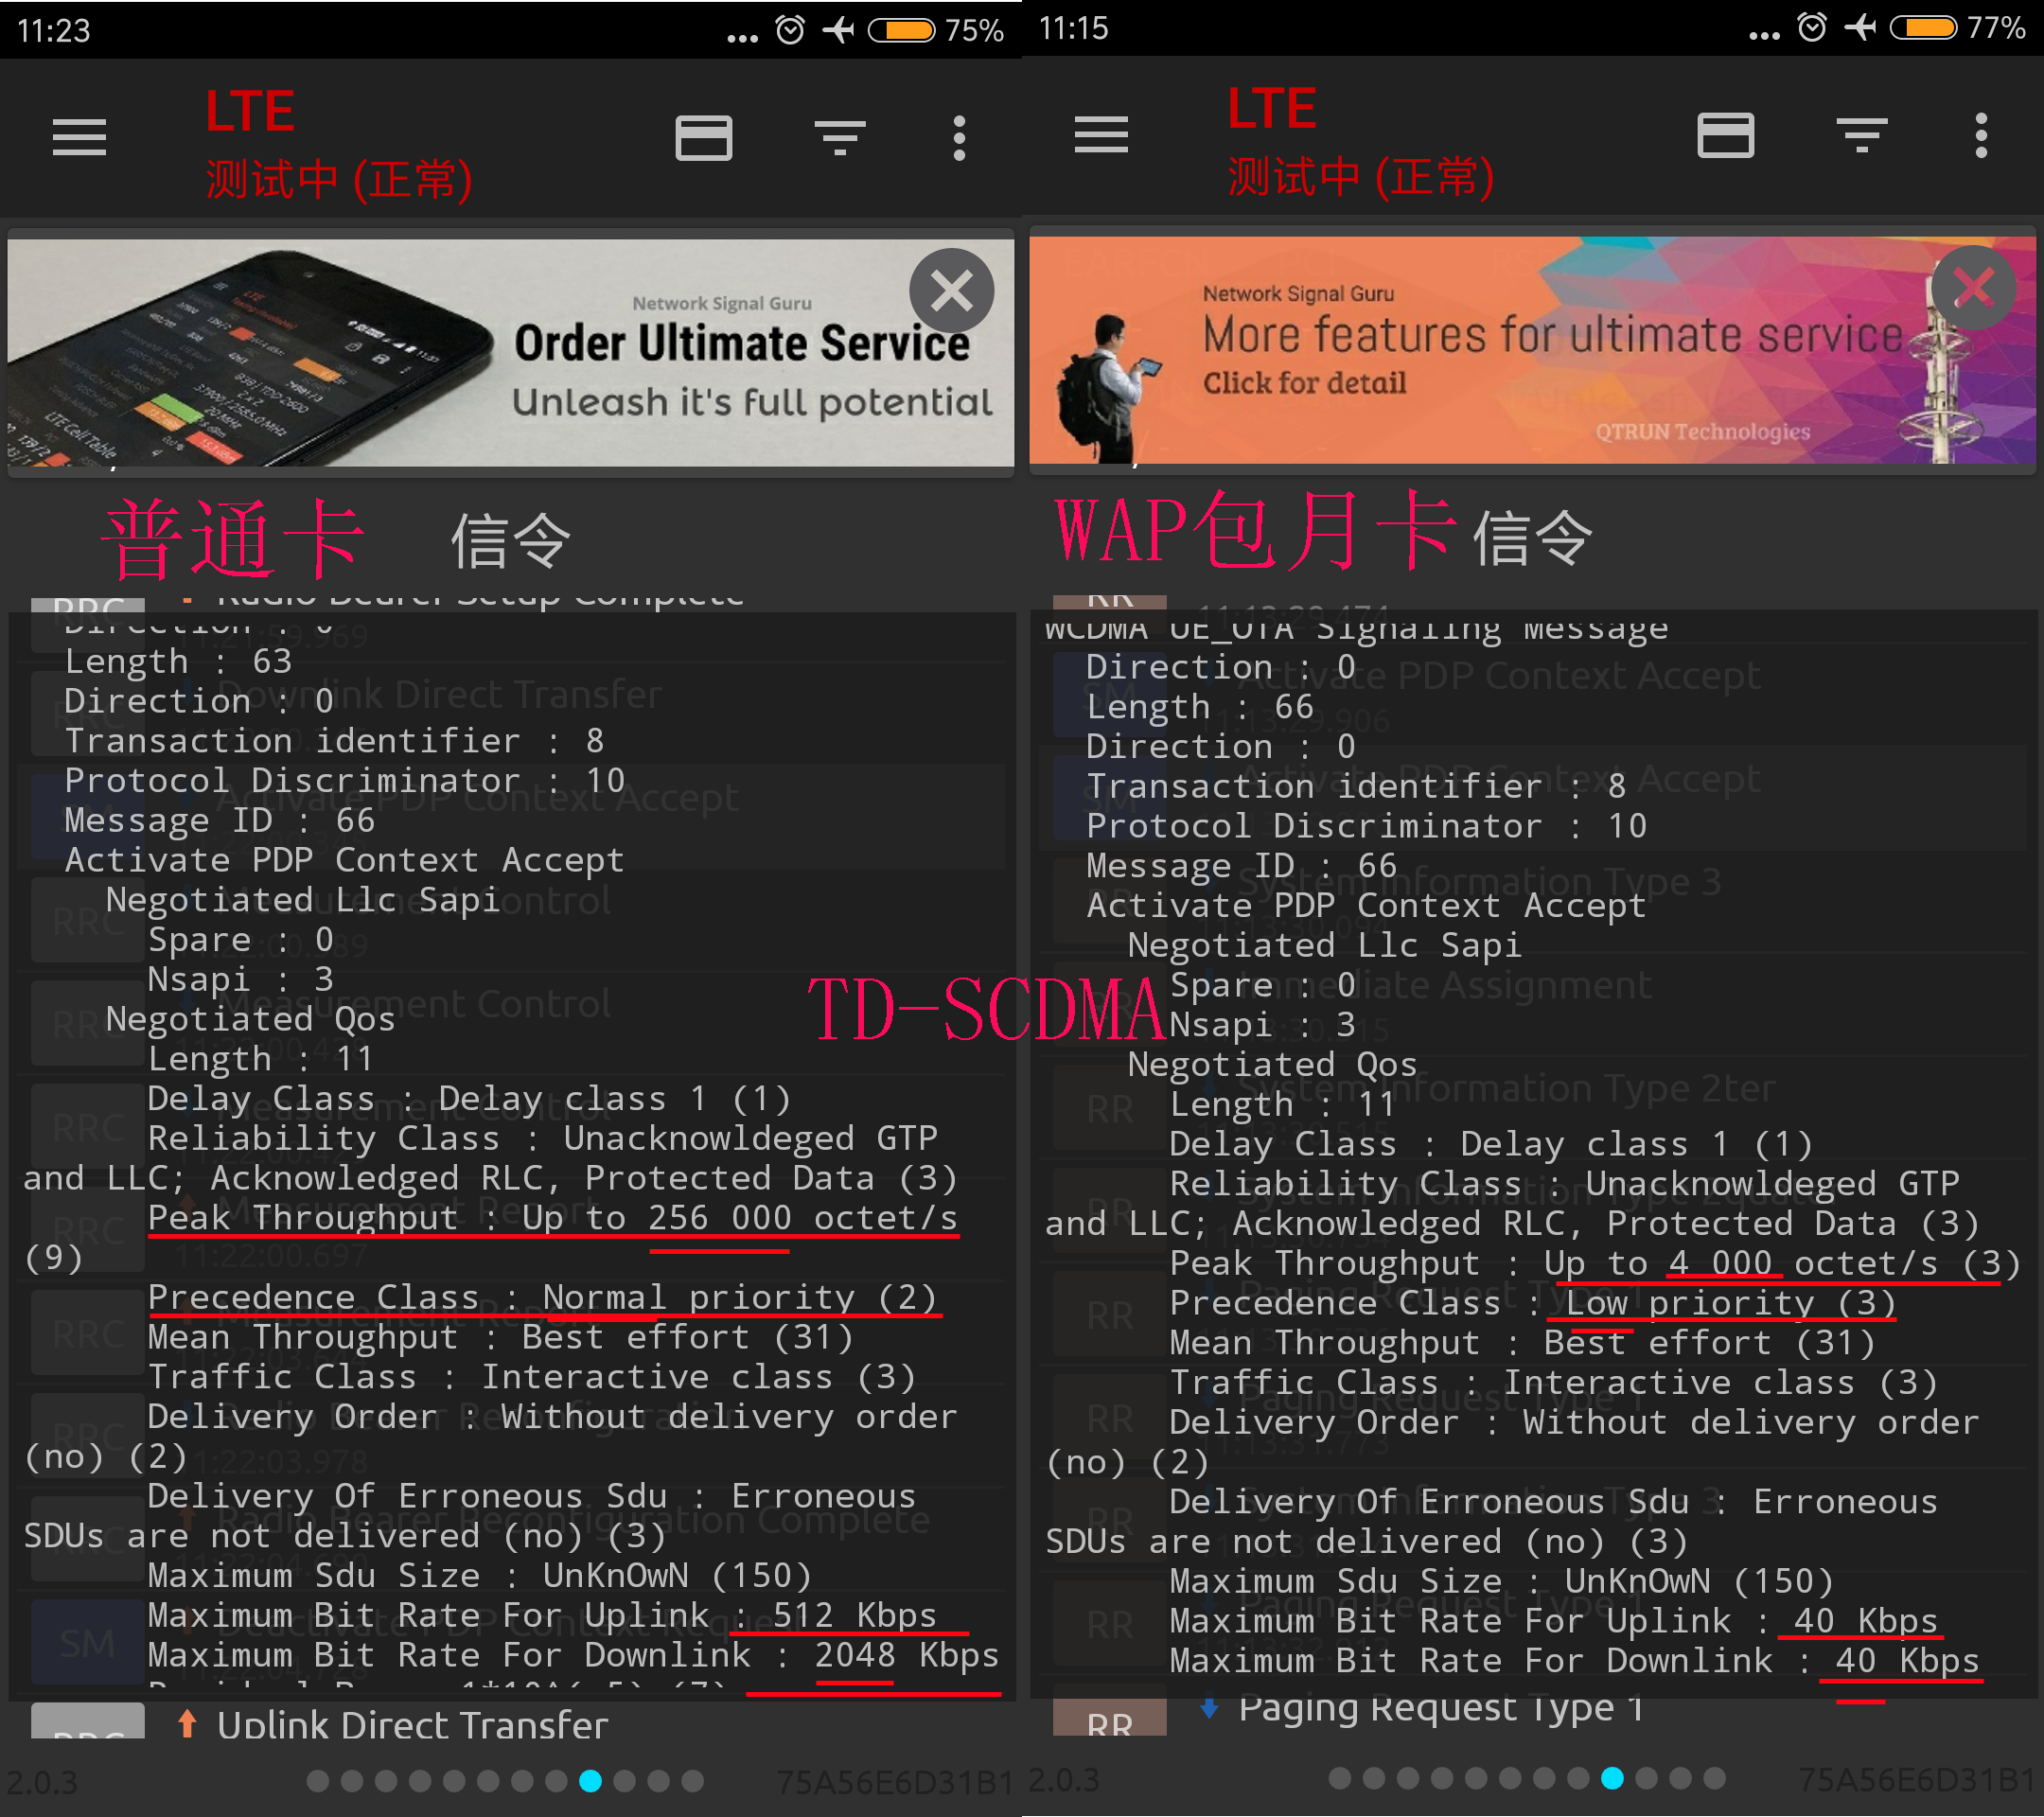Screen dimensions: 2044x1817
Task: Tap alarm clock icon in right status bar
Action: (1812, 28)
